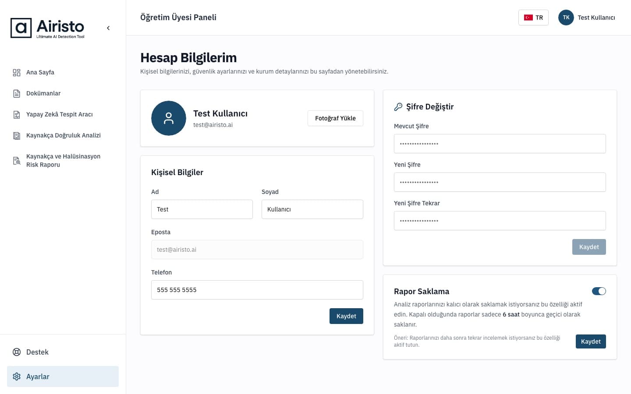Click the Fotoğraf Yükle button
Viewport: 631px width, 394px height.
[x=335, y=118]
